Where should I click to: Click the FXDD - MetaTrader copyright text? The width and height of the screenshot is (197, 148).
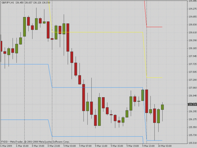(x=35, y=142)
